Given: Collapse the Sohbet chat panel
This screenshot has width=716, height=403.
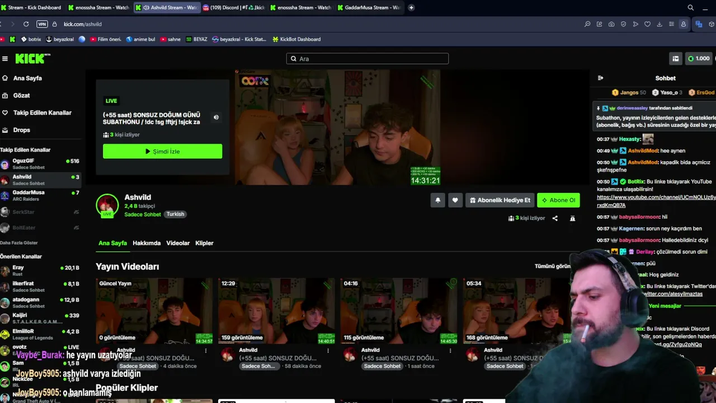Looking at the screenshot, I should (600, 78).
